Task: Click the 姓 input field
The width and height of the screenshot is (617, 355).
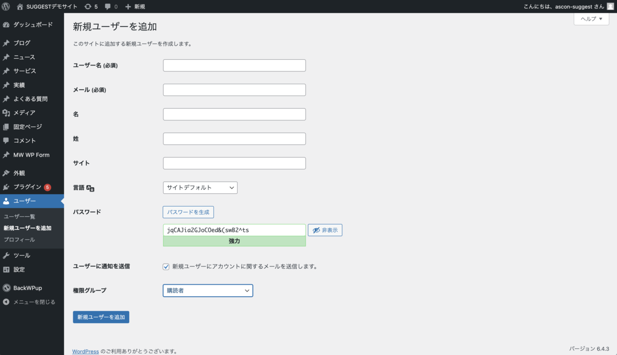Action: [234, 139]
